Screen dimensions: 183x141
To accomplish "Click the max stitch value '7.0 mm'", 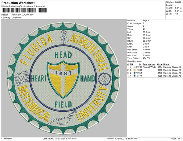I will click(x=146, y=50).
